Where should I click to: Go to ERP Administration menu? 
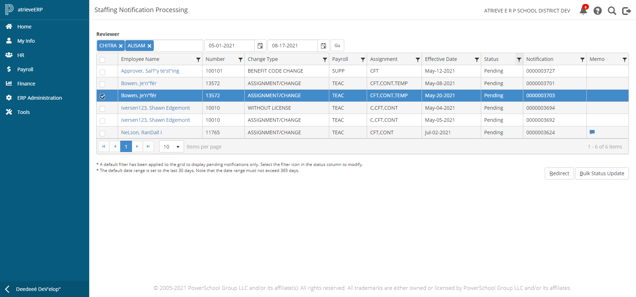39,98
